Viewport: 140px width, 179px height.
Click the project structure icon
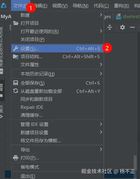point(16,57)
